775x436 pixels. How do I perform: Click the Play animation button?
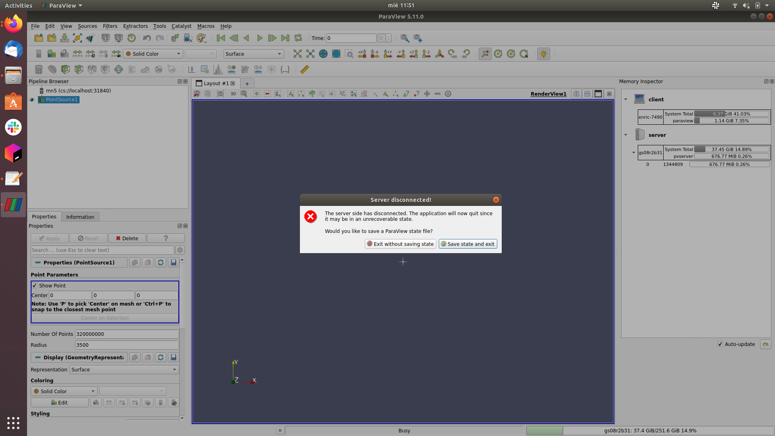pyautogui.click(x=260, y=38)
